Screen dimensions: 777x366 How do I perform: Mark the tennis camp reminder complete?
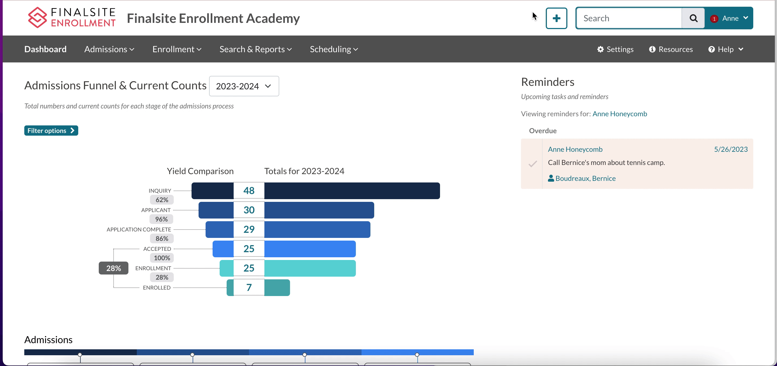(x=532, y=164)
